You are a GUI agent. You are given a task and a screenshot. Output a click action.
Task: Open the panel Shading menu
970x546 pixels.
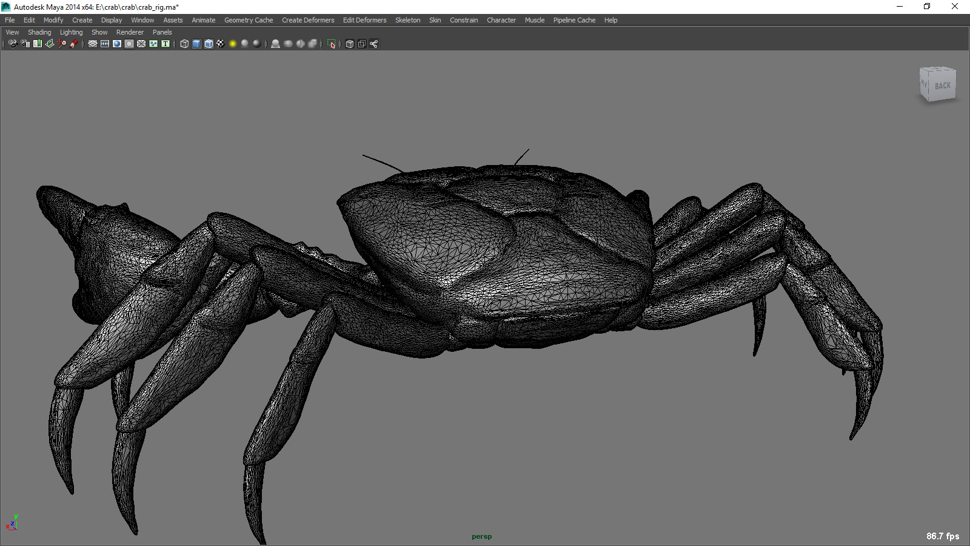39,32
